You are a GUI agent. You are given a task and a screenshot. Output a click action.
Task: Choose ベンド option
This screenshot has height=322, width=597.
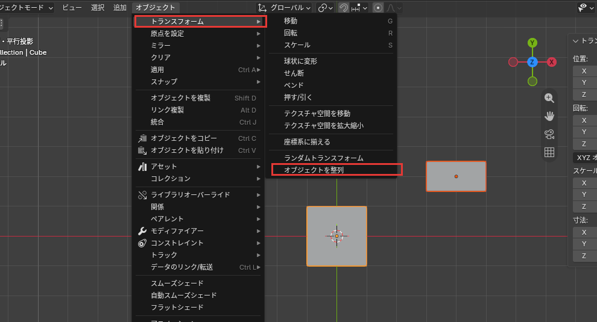(331, 85)
